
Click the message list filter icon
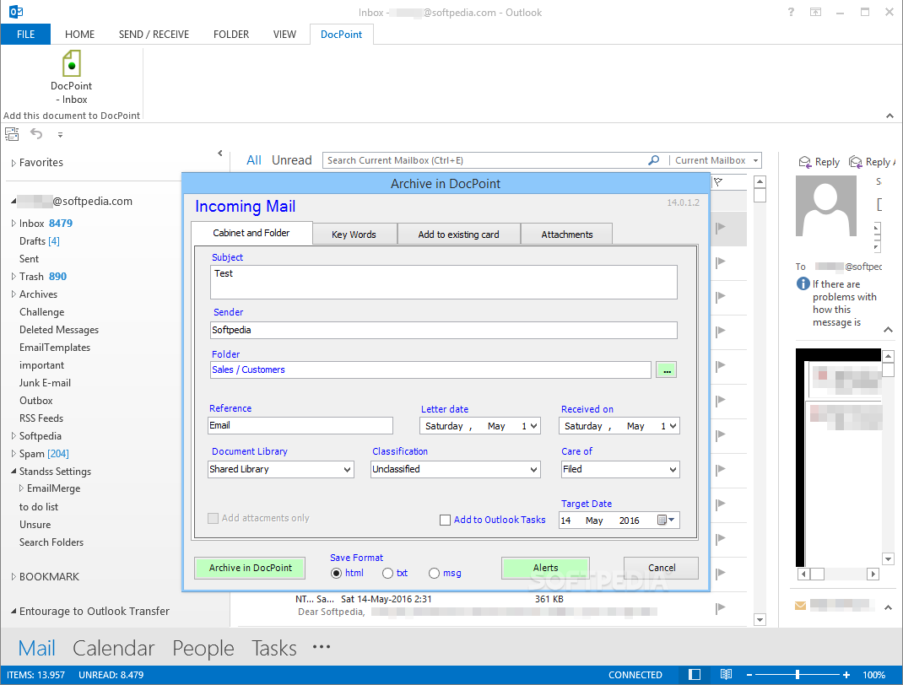tap(718, 182)
